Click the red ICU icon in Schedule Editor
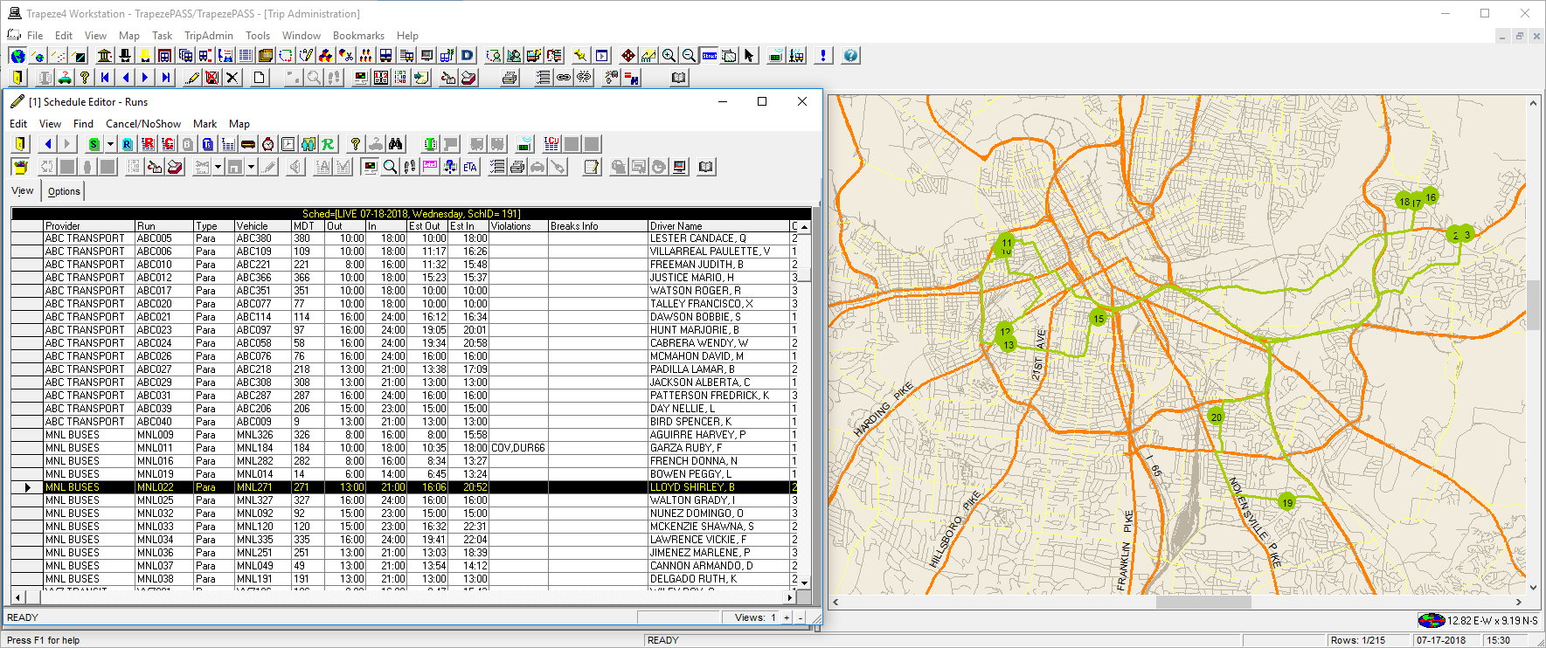1546x648 pixels. pos(551,144)
